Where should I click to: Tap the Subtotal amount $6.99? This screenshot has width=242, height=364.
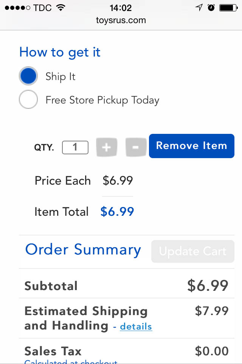point(208,286)
